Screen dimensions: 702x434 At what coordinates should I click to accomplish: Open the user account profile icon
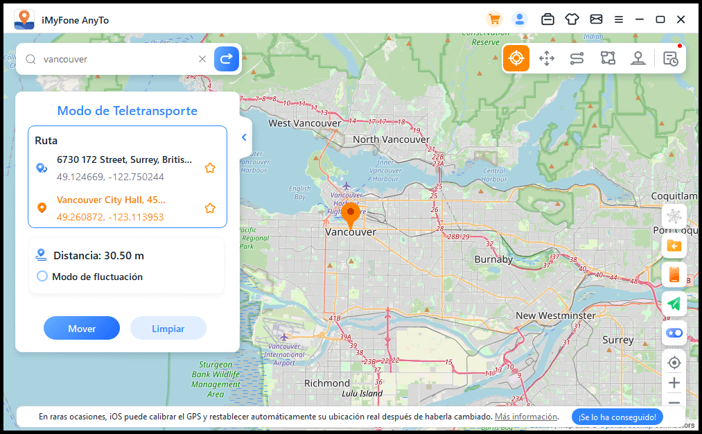[519, 19]
